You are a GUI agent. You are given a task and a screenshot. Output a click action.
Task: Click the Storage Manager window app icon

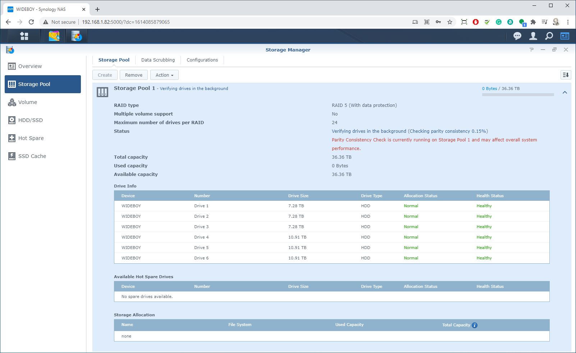10,50
